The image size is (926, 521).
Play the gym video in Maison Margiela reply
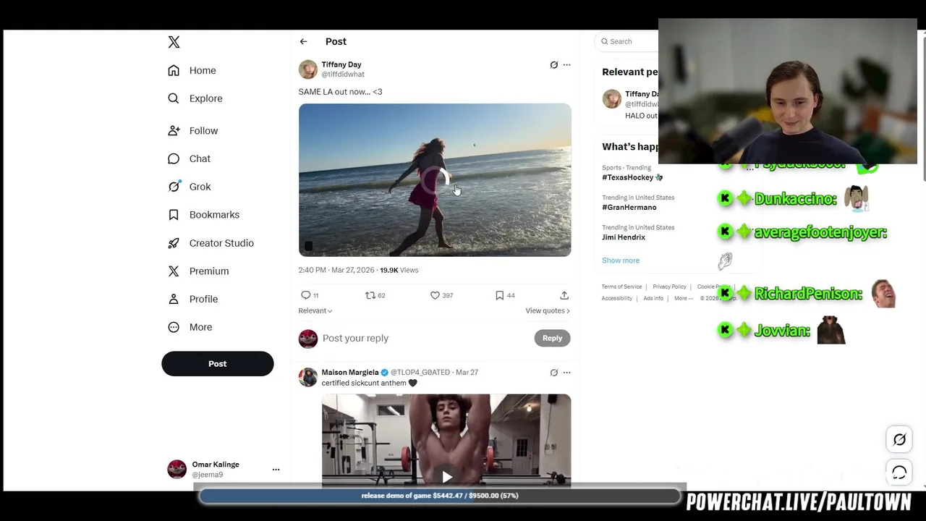pyautogui.click(x=447, y=476)
